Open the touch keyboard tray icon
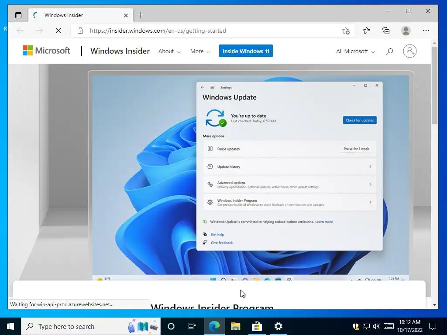The height and width of the screenshot is (335, 447). coord(389,326)
